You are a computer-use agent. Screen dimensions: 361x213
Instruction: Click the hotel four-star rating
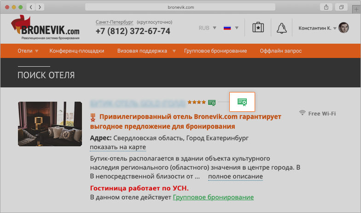click(x=196, y=102)
